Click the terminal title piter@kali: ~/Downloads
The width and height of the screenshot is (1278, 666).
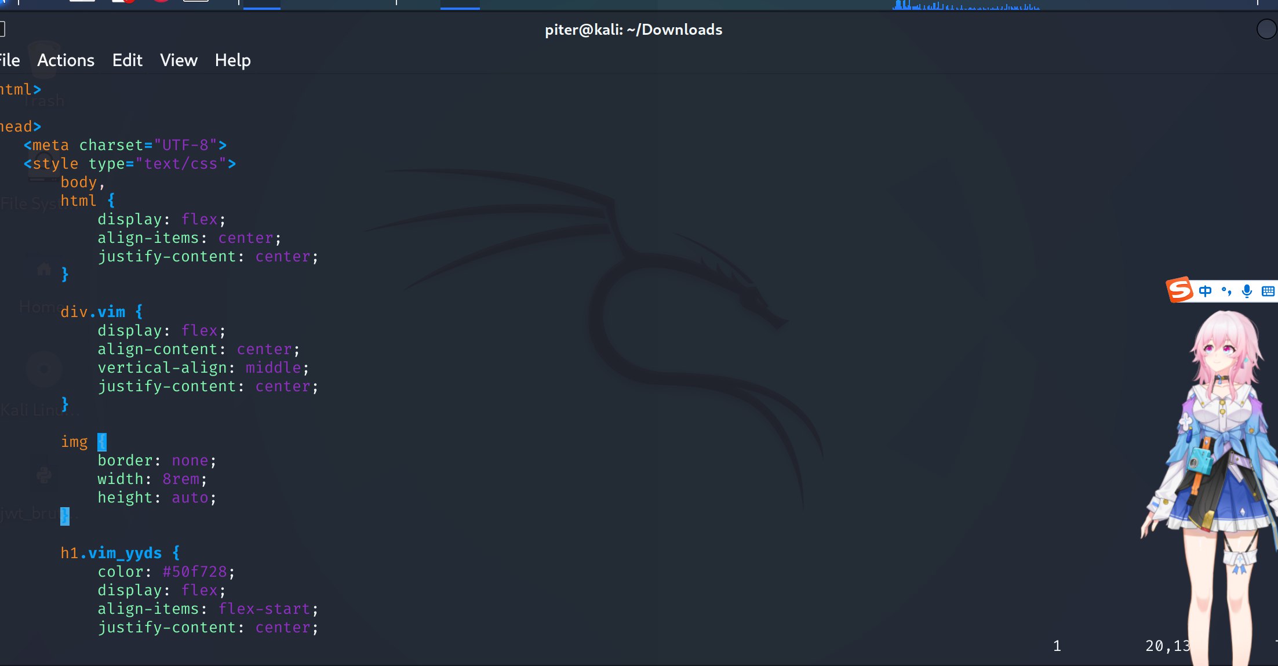tap(633, 30)
